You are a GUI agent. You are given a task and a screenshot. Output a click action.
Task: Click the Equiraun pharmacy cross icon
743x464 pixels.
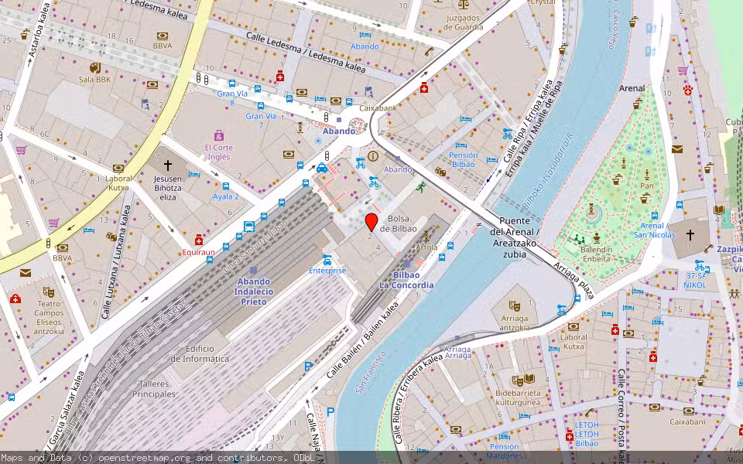[199, 240]
